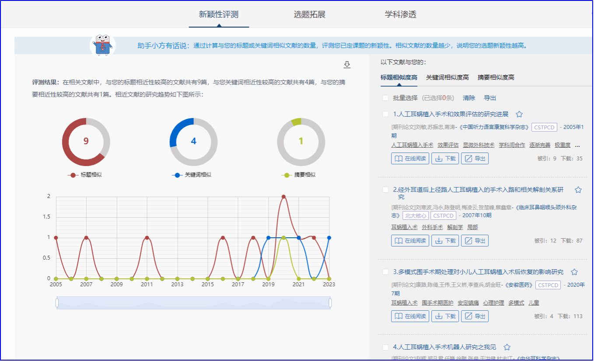Check the 批量选择 checkbox

(x=385, y=98)
